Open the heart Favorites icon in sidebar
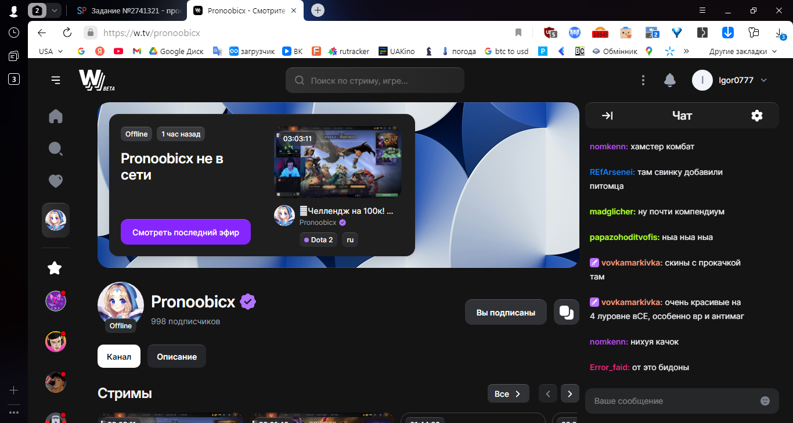 [x=56, y=181]
